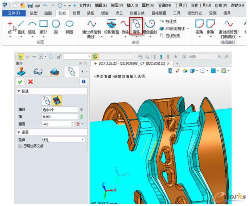Click the 距离 value stepper arrows

[72, 124]
